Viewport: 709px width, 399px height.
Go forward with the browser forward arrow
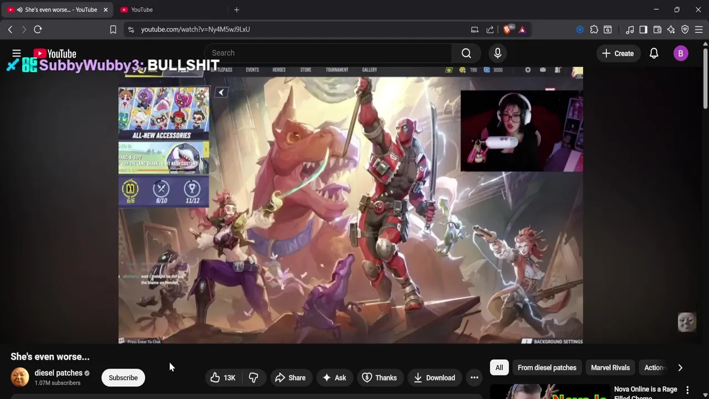pos(24,29)
